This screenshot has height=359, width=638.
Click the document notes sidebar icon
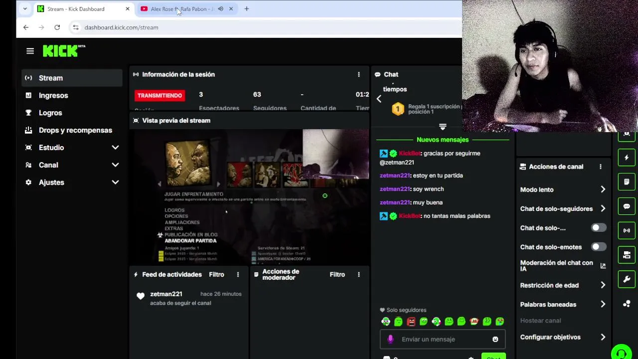[x=627, y=182]
